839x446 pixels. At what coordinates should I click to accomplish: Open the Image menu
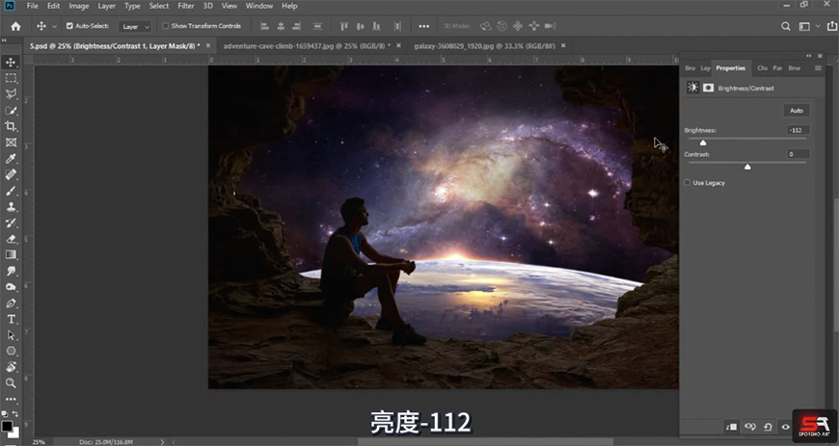79,6
